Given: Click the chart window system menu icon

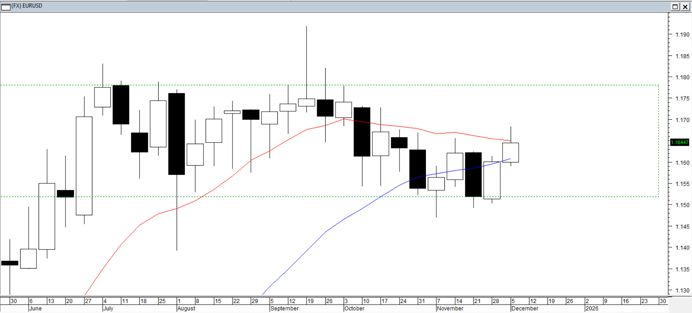Looking at the screenshot, I should pos(6,7).
